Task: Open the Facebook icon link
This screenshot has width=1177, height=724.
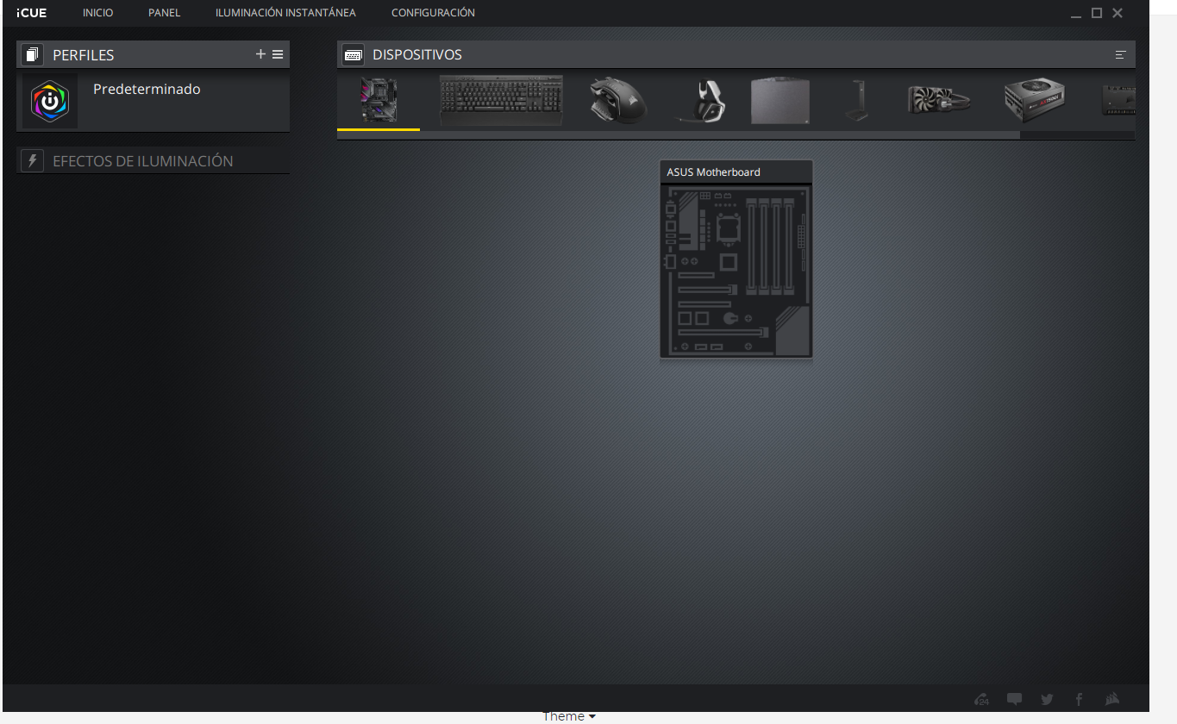Action: point(1079,699)
